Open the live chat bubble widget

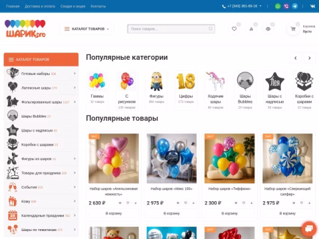309,228
